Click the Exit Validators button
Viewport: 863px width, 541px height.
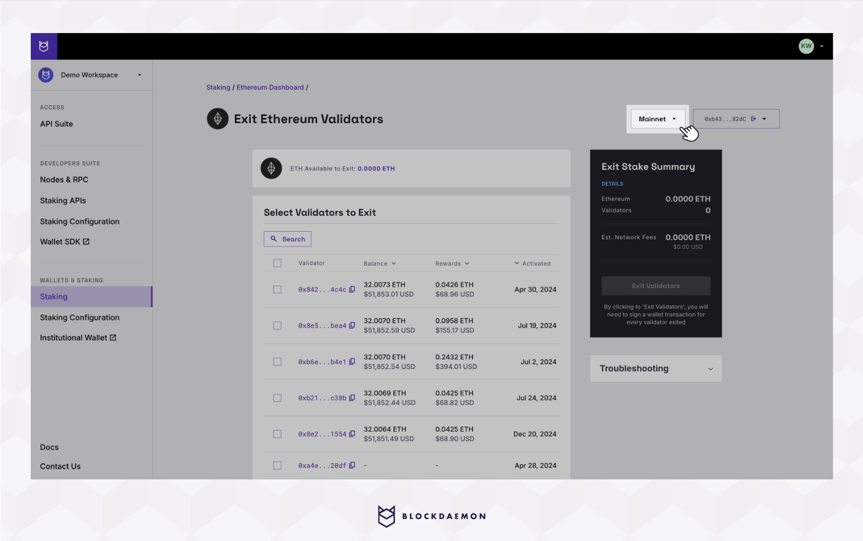(656, 285)
